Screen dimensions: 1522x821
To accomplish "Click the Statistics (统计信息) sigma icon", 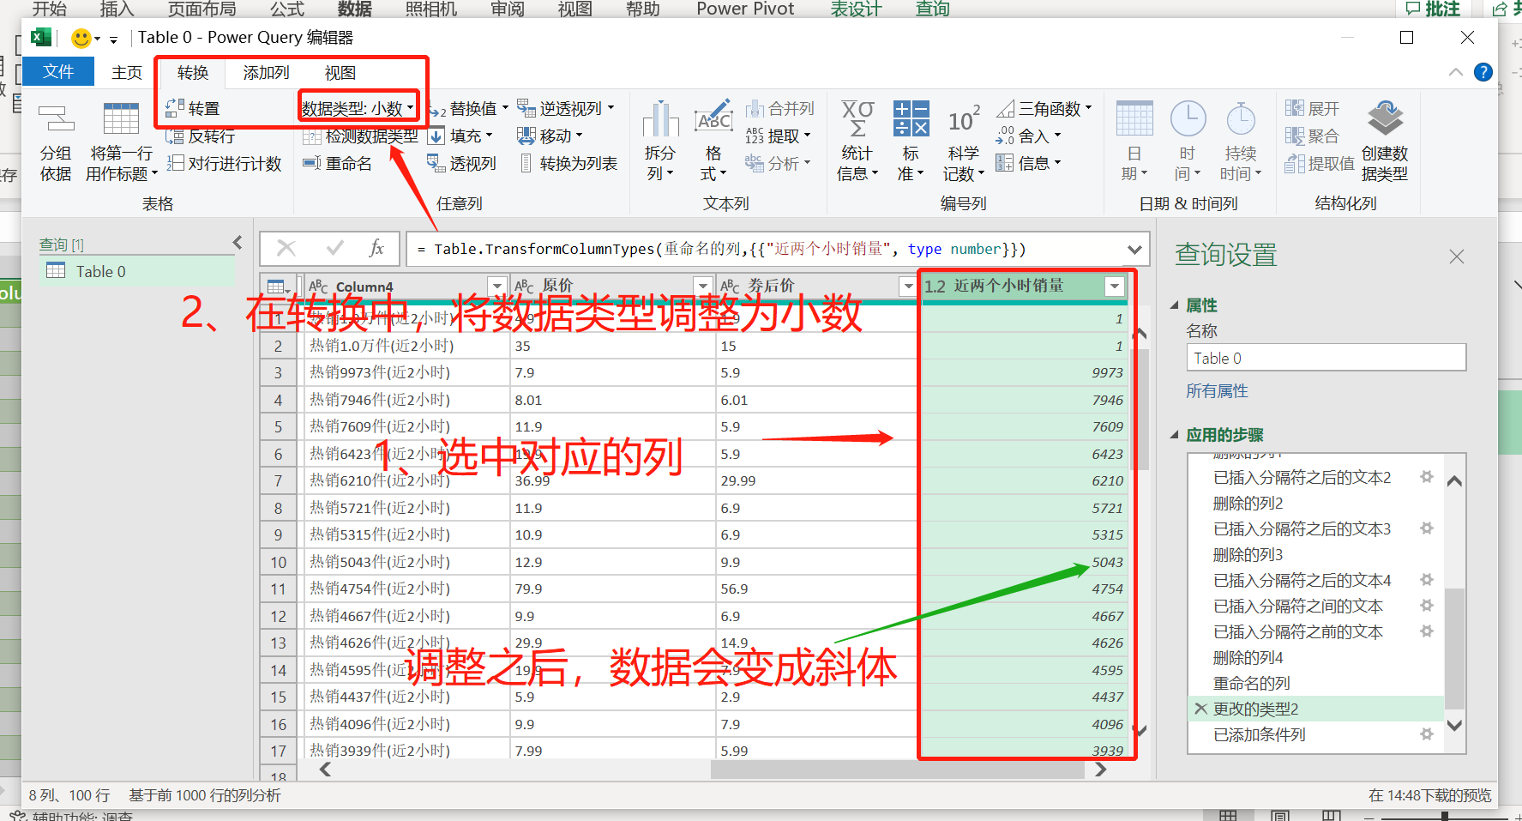I will click(857, 119).
